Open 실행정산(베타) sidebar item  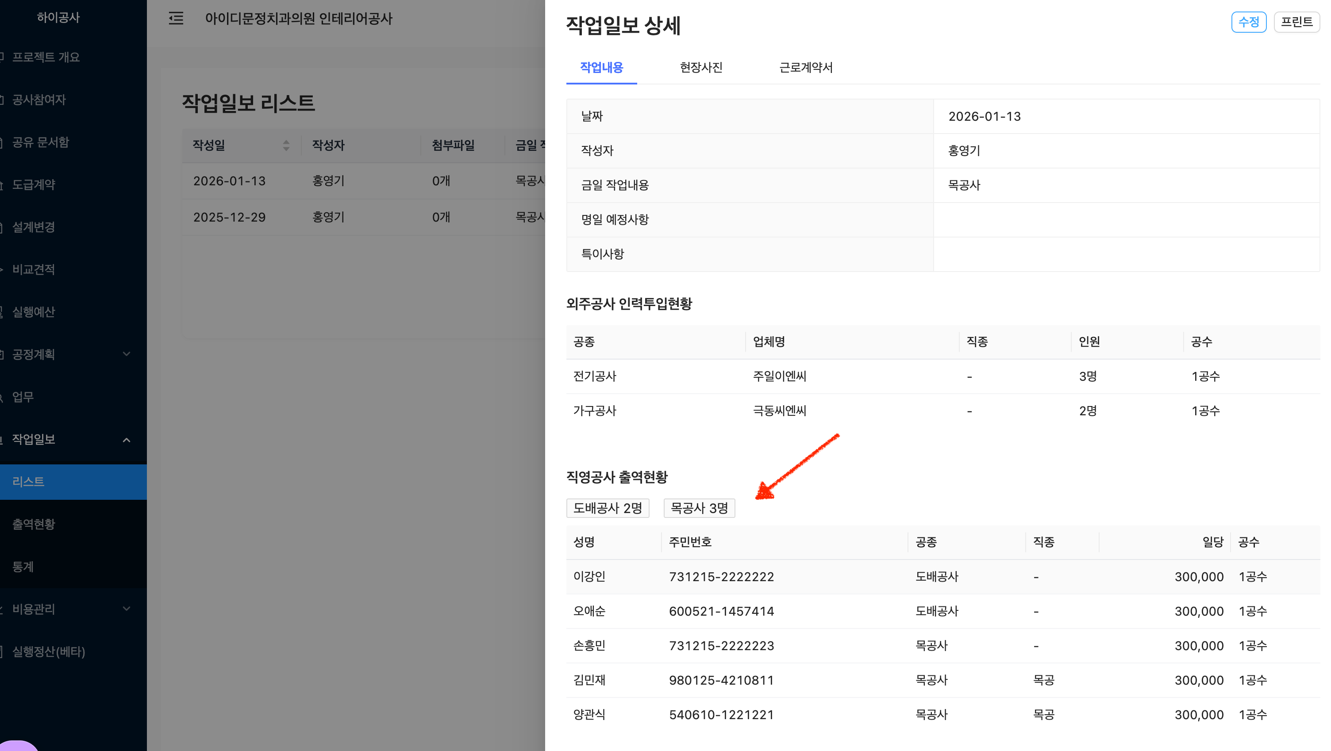pos(49,652)
